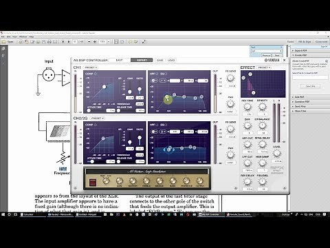The height and width of the screenshot is (248, 330).
Task: Click the amp simulator BASS knob
Action: (x=173, y=180)
